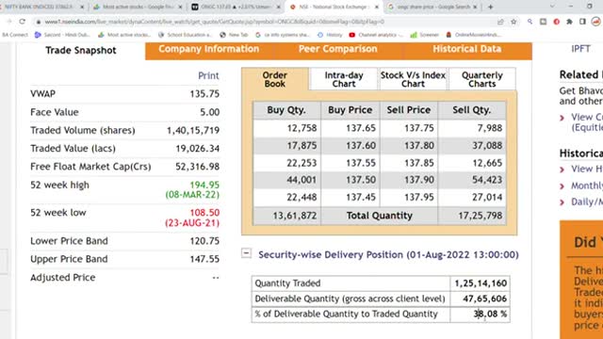Click Face Value 5.00
603x339 pixels.
[x=209, y=113]
